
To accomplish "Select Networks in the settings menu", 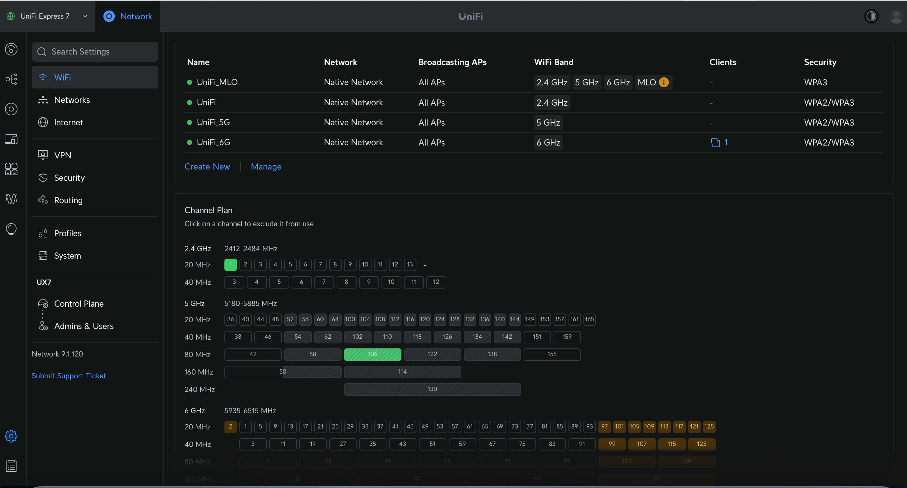I will coord(95,100).
